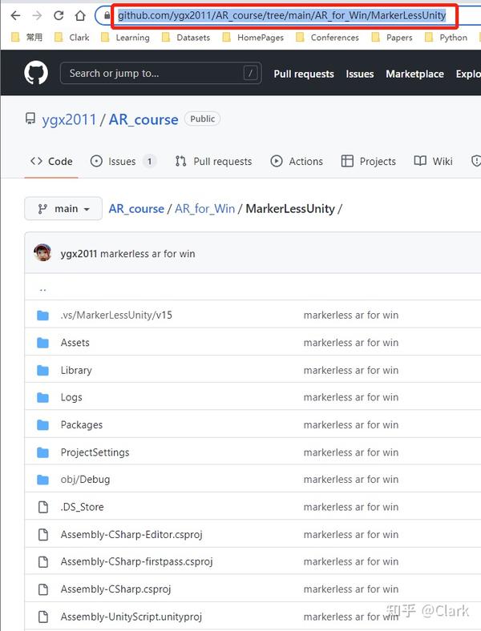Switch to the Issues tab
The width and height of the screenshot is (481, 631).
123,162
